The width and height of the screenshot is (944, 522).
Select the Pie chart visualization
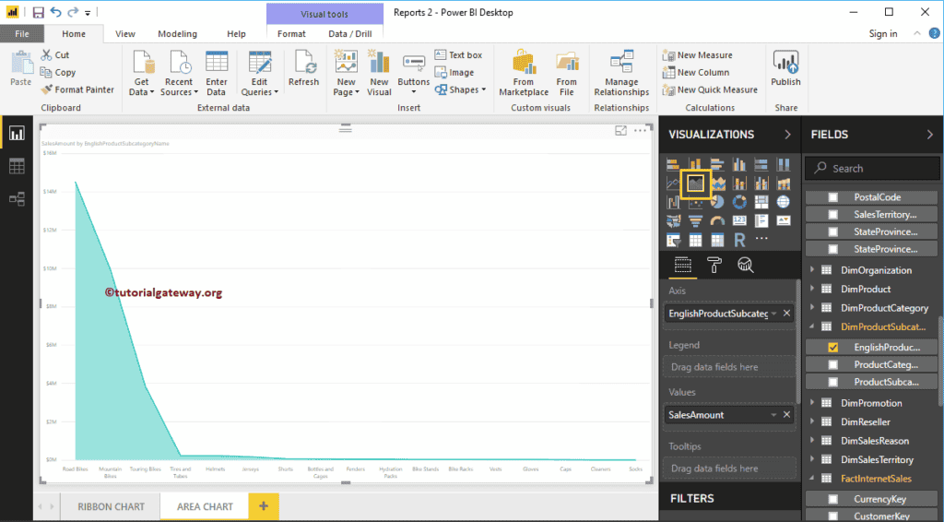(717, 202)
